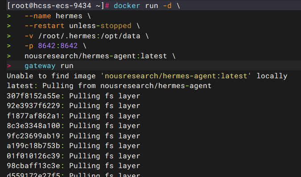Click the port mapping '8642:8642'

point(58,46)
